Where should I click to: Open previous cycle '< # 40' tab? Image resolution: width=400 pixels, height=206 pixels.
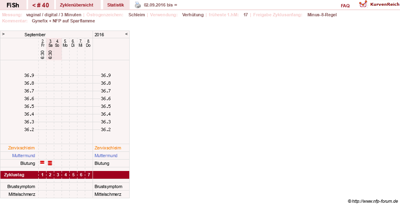[x=41, y=5]
